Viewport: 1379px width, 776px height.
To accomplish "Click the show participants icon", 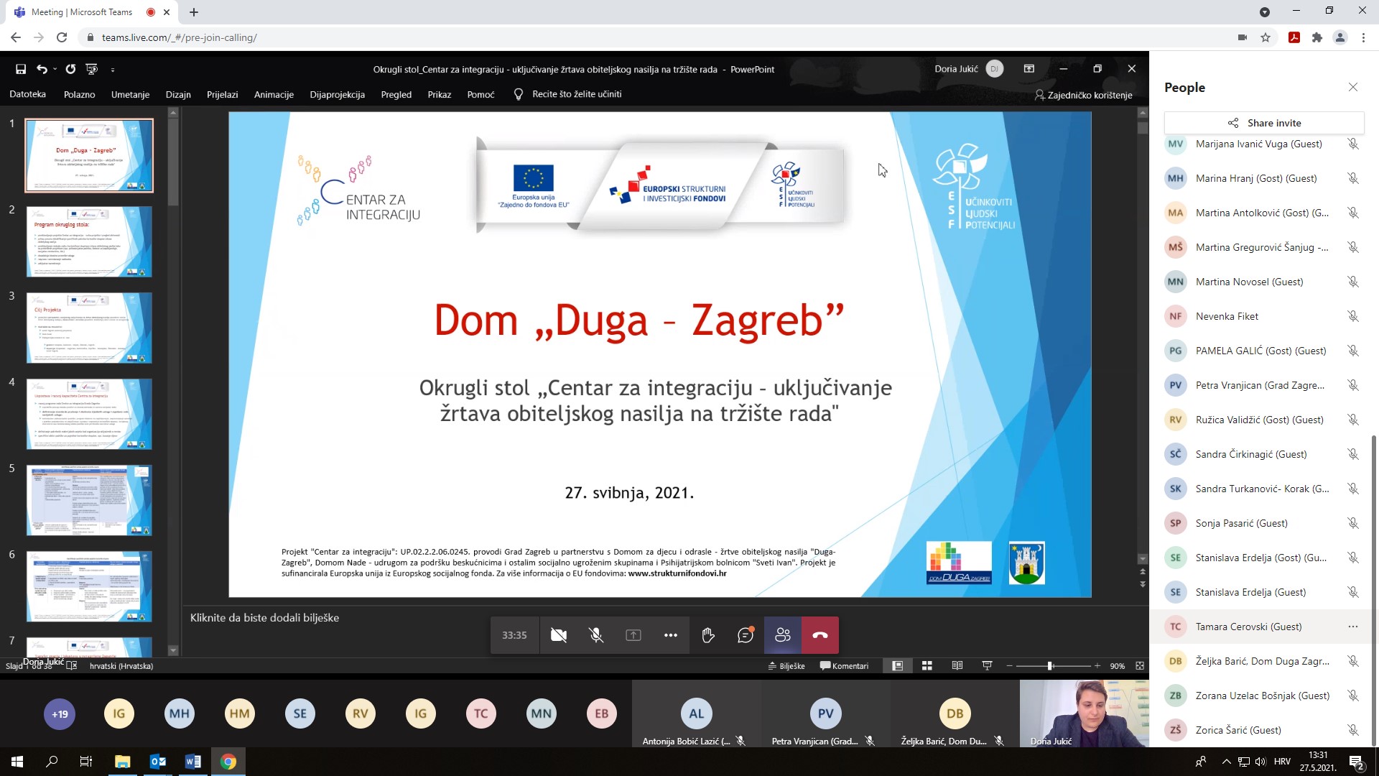I will pos(782,635).
